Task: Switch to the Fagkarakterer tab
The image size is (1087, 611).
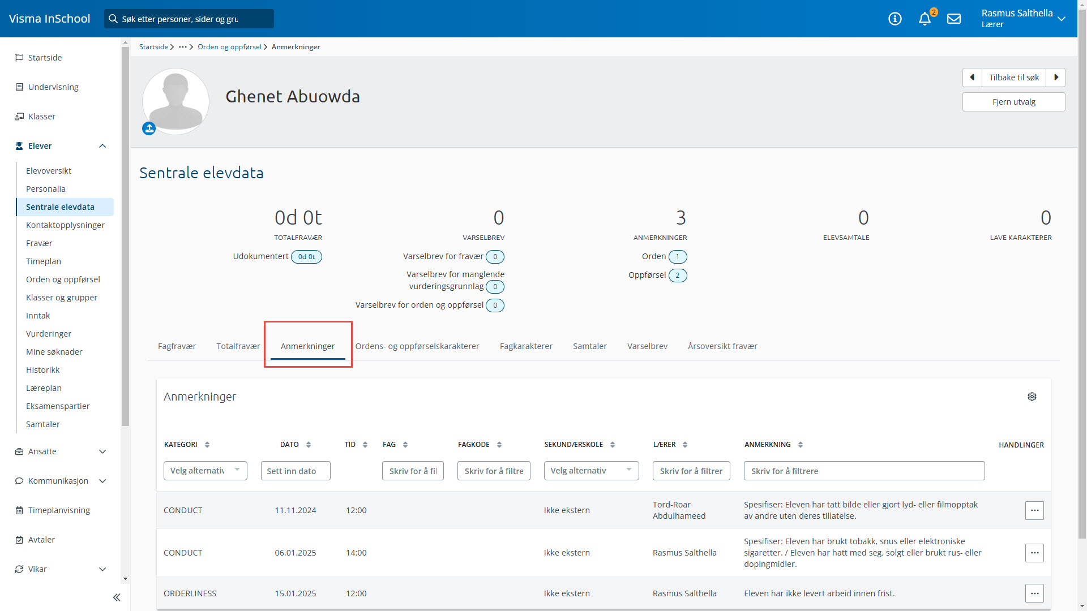Action: [525, 346]
